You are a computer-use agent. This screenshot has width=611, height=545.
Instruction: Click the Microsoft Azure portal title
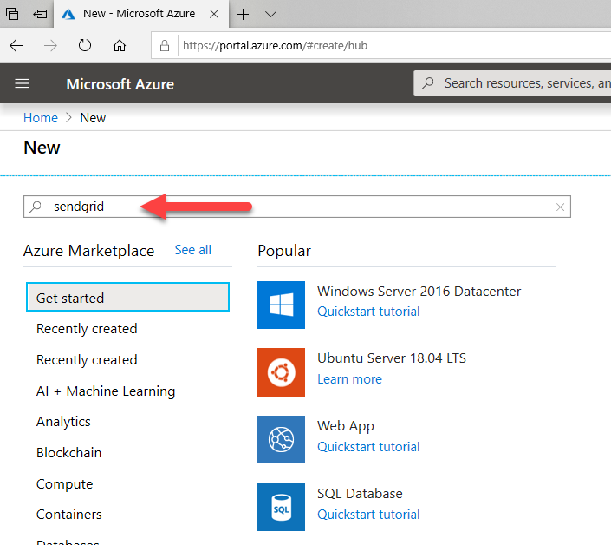[120, 84]
